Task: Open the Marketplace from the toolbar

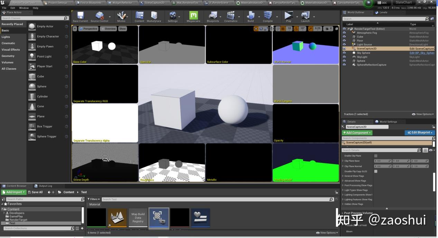Action: 154,16
